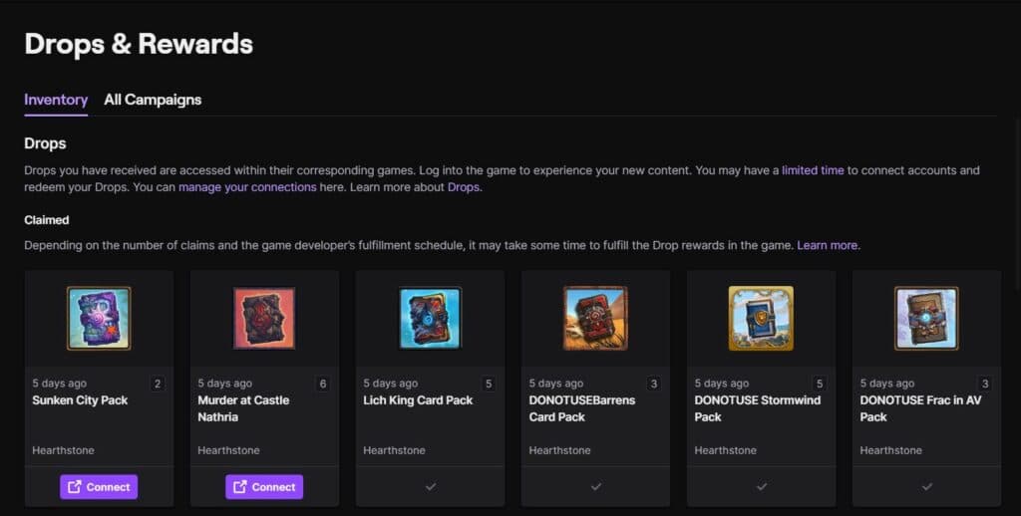Click the checkmark under DONOTUSEBarrens Card Pack
The width and height of the screenshot is (1021, 516).
(x=595, y=486)
